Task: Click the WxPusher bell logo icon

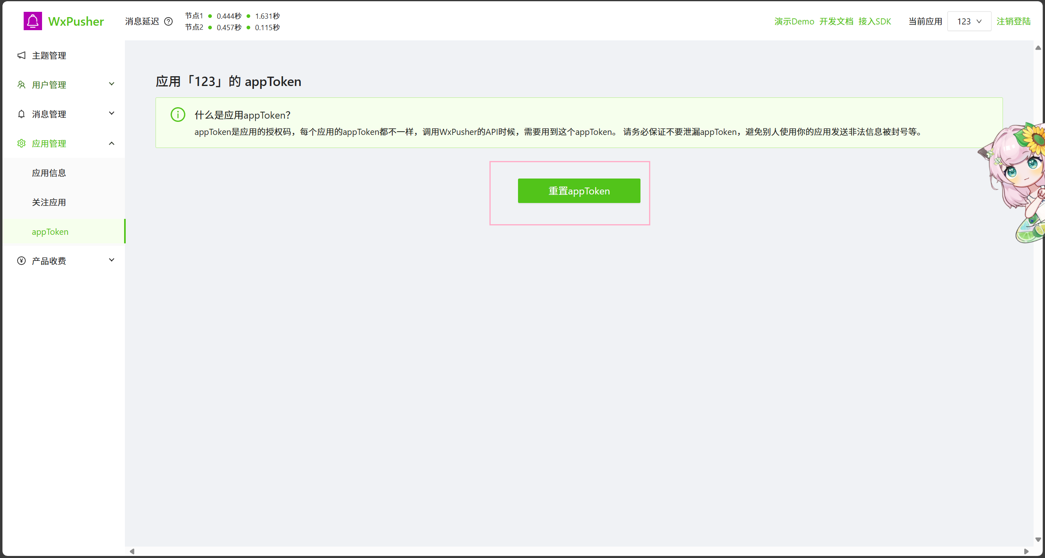Action: click(33, 21)
